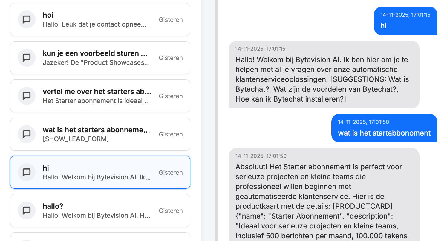
Task: Click the chat bubble icon for "wat is het starters abonneme..."
Action: click(27, 134)
